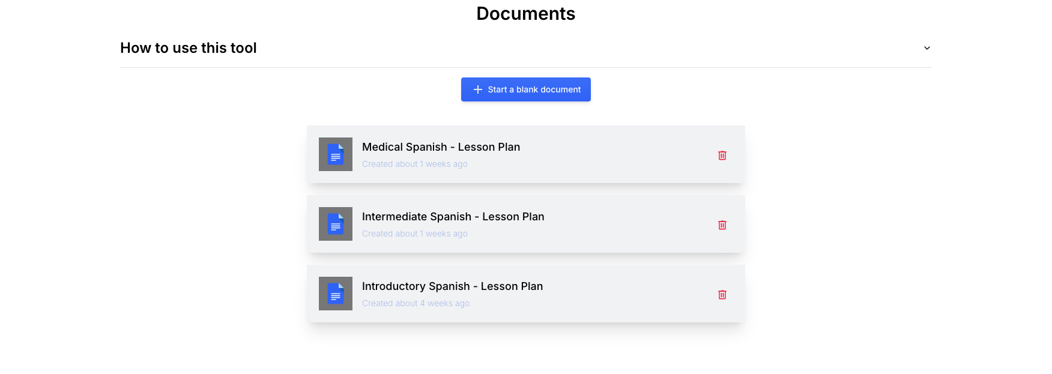This screenshot has height=374, width=1052.
Task: Click the trash icon for Intermediate Spanish document
Action: (722, 225)
